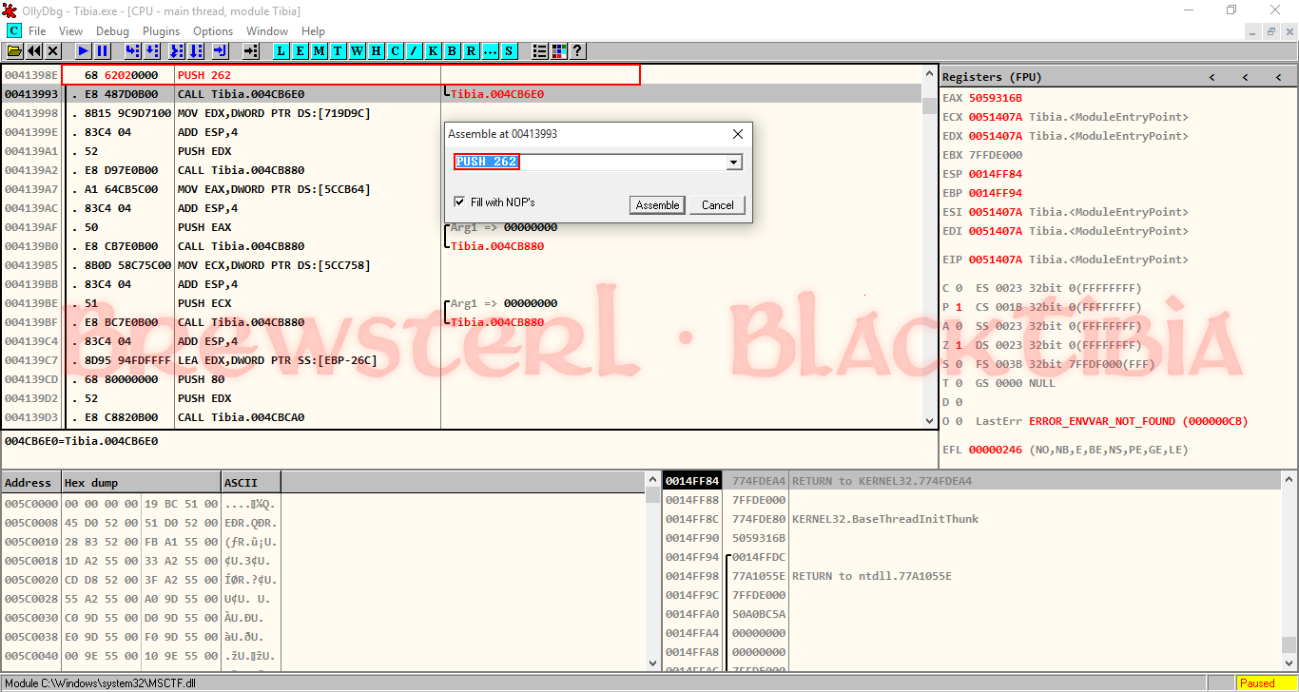Open the View menu
The image size is (1299, 692).
(70, 31)
